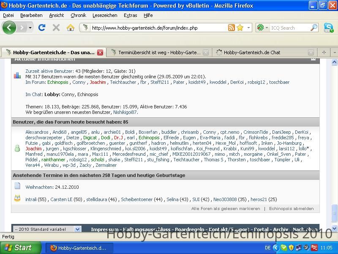Open the Weihnachten calendar event

[x=38, y=187]
